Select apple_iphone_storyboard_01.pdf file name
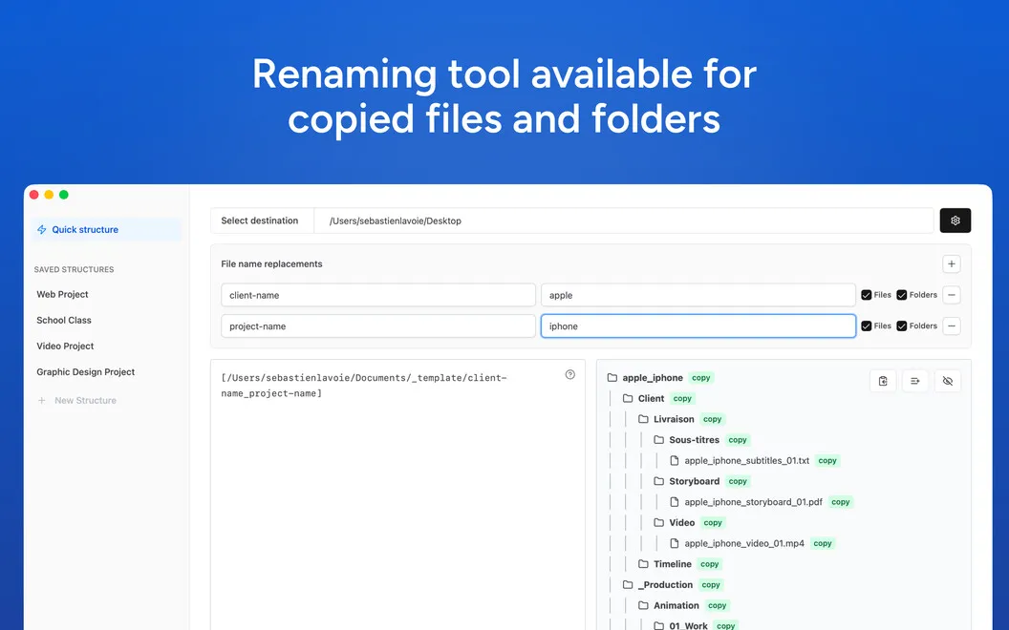1009x630 pixels. (x=753, y=502)
